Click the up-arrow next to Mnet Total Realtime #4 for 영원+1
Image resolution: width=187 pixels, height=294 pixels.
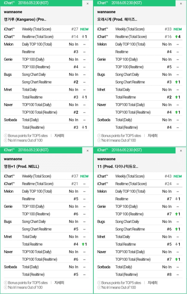pos(83,244)
